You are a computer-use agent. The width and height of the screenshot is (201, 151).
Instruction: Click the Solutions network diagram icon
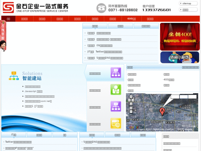pos(14,76)
